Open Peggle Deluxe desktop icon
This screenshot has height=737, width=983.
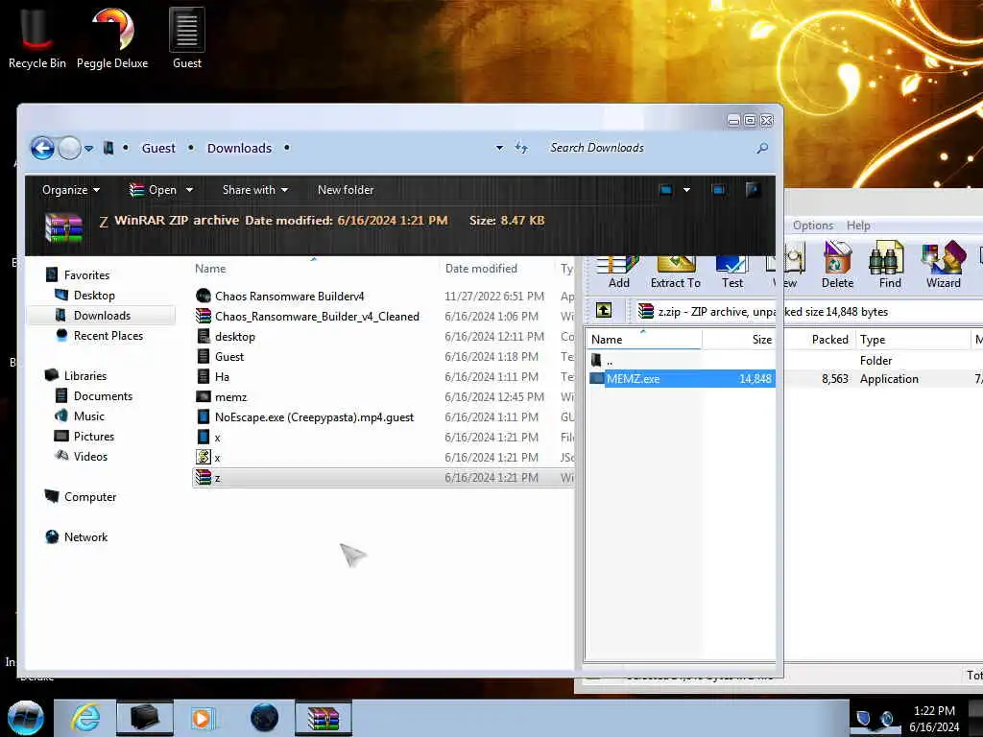[x=112, y=37]
